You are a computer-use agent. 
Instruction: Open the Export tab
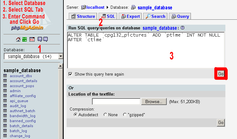(x=130, y=16)
